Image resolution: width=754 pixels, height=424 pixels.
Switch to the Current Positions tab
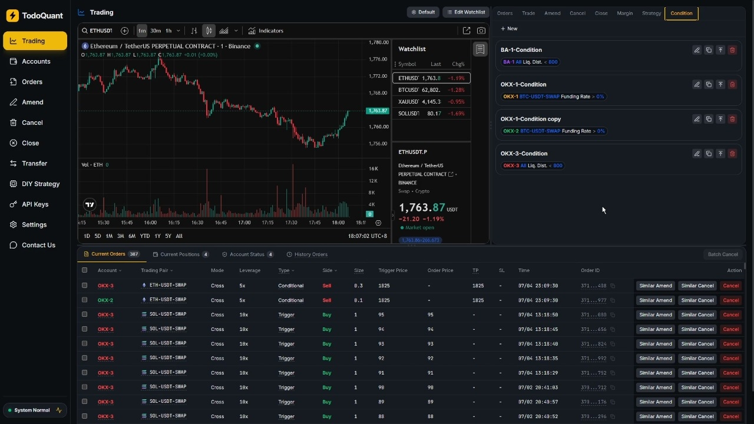pyautogui.click(x=181, y=254)
